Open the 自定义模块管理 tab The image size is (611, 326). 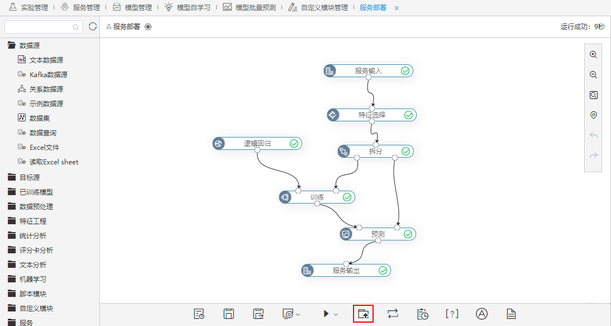click(x=318, y=7)
